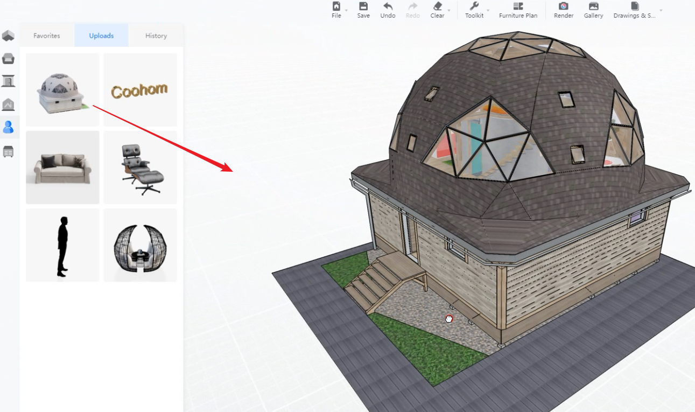Select the Coohom 3D text thumbnail

tap(140, 90)
